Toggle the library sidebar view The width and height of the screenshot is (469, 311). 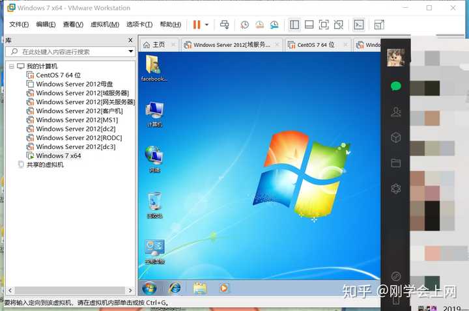coord(294,25)
